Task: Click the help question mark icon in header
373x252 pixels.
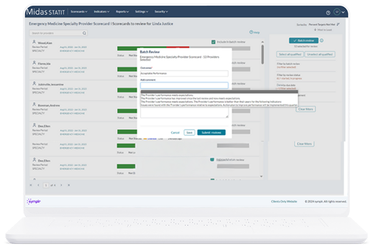Action: [x=328, y=12]
